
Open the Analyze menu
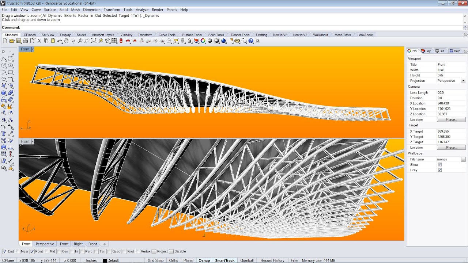[x=142, y=9]
